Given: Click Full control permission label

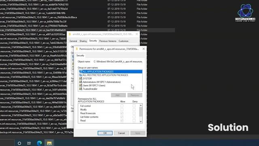Looking at the screenshot, I should (85, 106).
